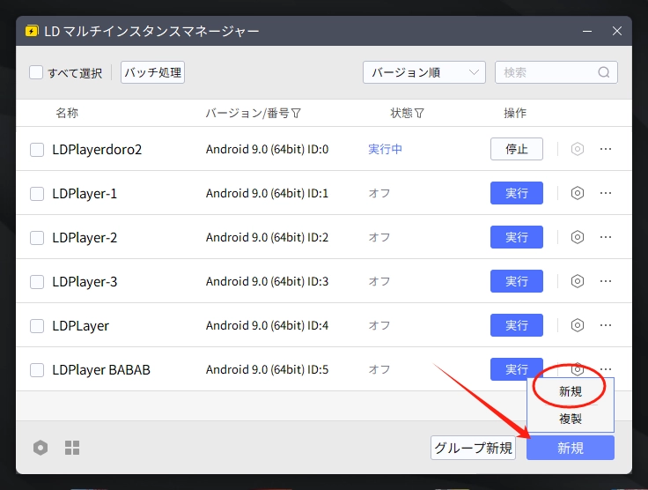Viewport: 648px width, 490px height.
Task: Click the 名称 column header
Action: pos(67,113)
